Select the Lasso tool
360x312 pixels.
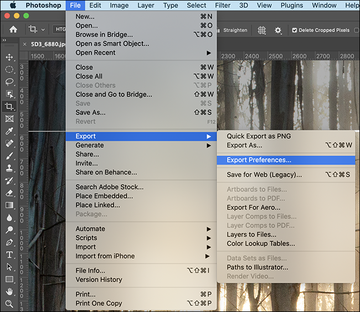(x=9, y=82)
